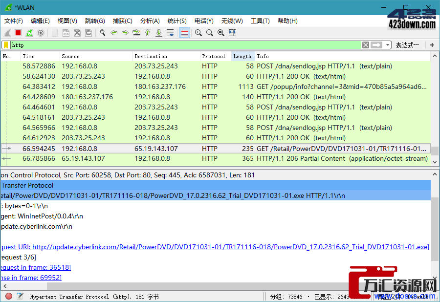
Task: Sort packets by Source column
Action: click(x=96, y=56)
